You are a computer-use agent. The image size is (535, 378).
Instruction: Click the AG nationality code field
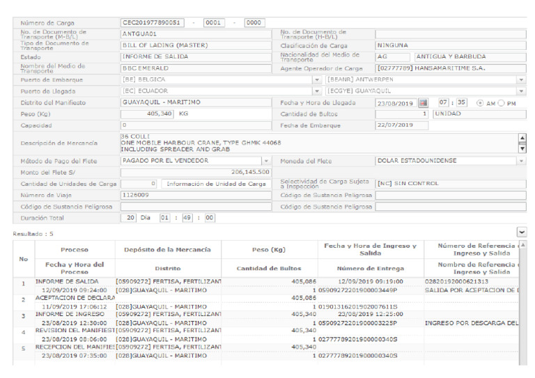(x=393, y=57)
